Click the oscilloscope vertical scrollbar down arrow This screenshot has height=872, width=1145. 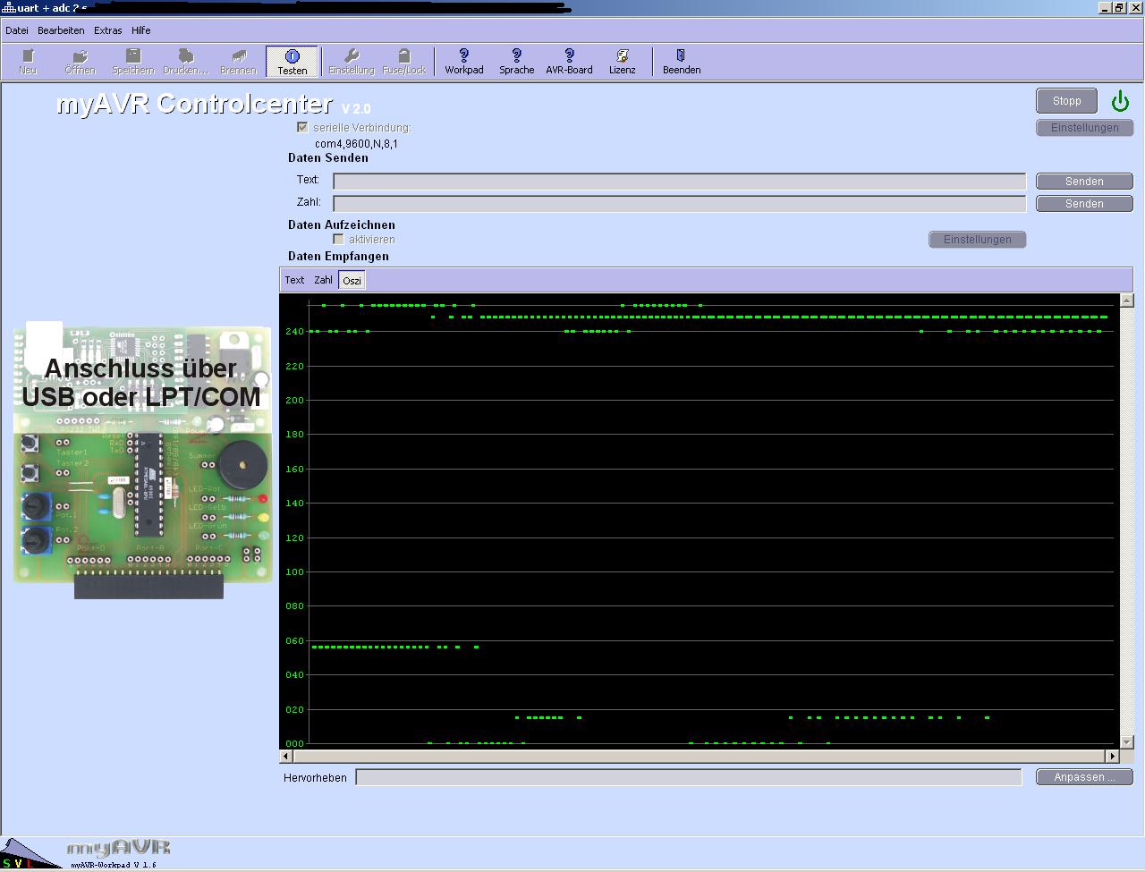(x=1126, y=741)
